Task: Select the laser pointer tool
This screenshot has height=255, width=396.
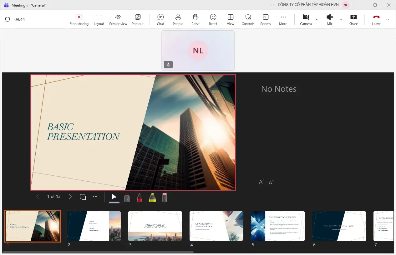Action: tap(127, 197)
